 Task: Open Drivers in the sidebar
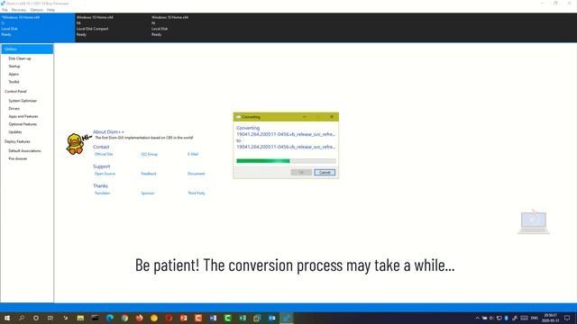pyautogui.click(x=14, y=109)
